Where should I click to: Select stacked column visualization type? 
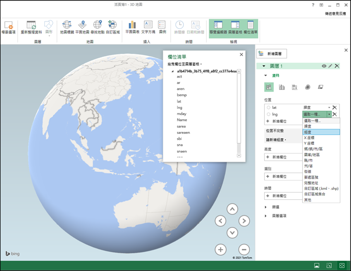pyautogui.click(x=269, y=87)
